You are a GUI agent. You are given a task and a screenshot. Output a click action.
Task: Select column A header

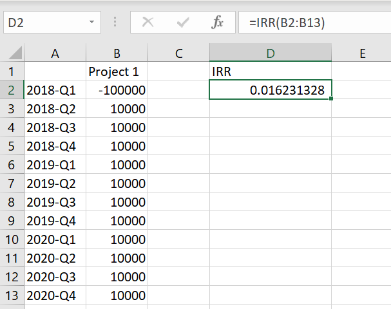tap(55, 54)
